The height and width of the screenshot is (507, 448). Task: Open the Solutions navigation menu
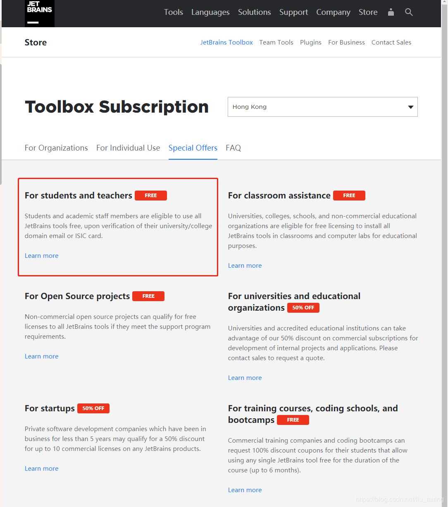coord(254,12)
